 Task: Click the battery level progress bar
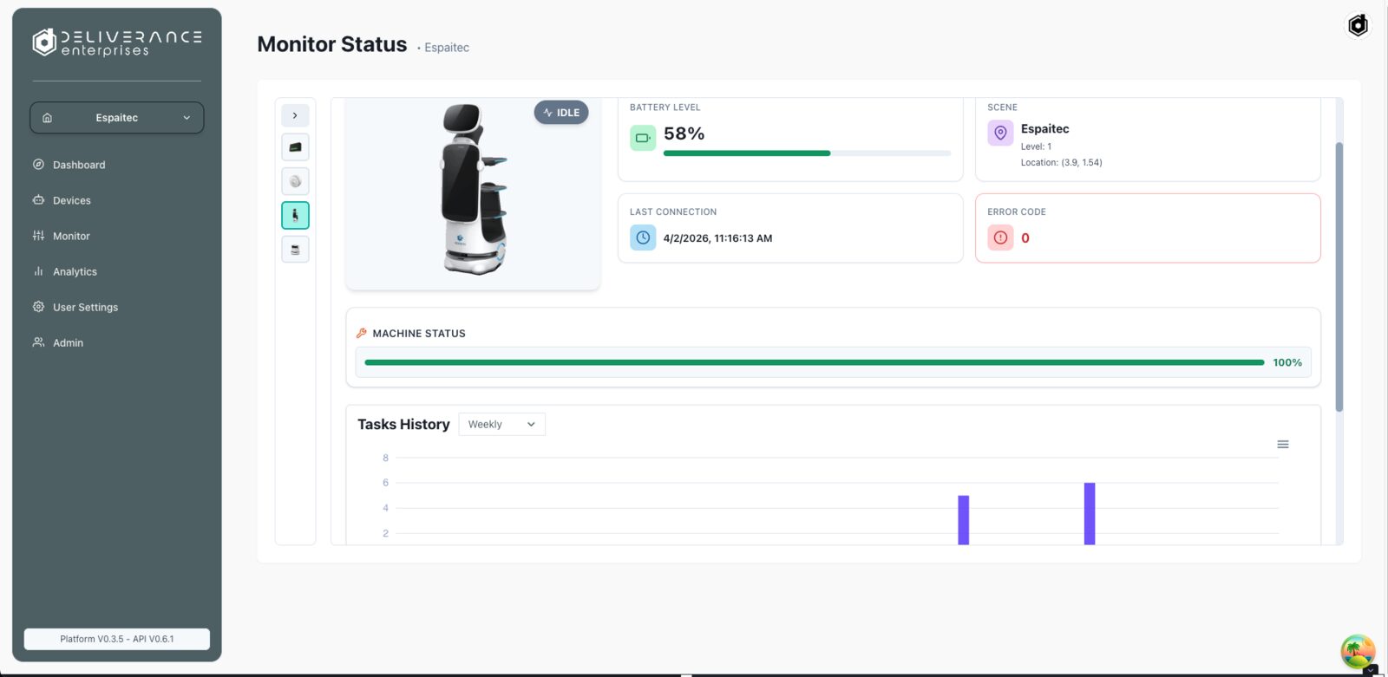pyautogui.click(x=807, y=153)
